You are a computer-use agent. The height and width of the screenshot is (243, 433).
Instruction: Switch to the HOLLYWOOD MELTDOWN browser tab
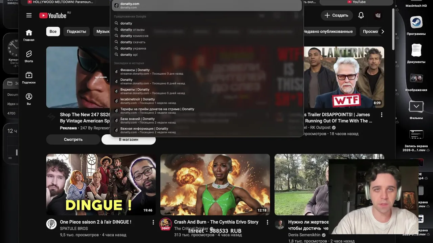(x=60, y=2)
